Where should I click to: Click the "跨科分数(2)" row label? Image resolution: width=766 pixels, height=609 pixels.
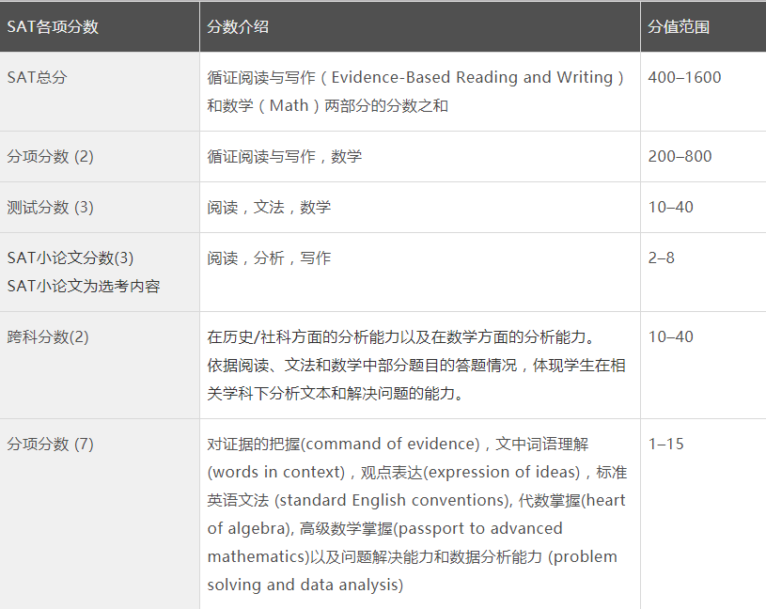pos(48,337)
